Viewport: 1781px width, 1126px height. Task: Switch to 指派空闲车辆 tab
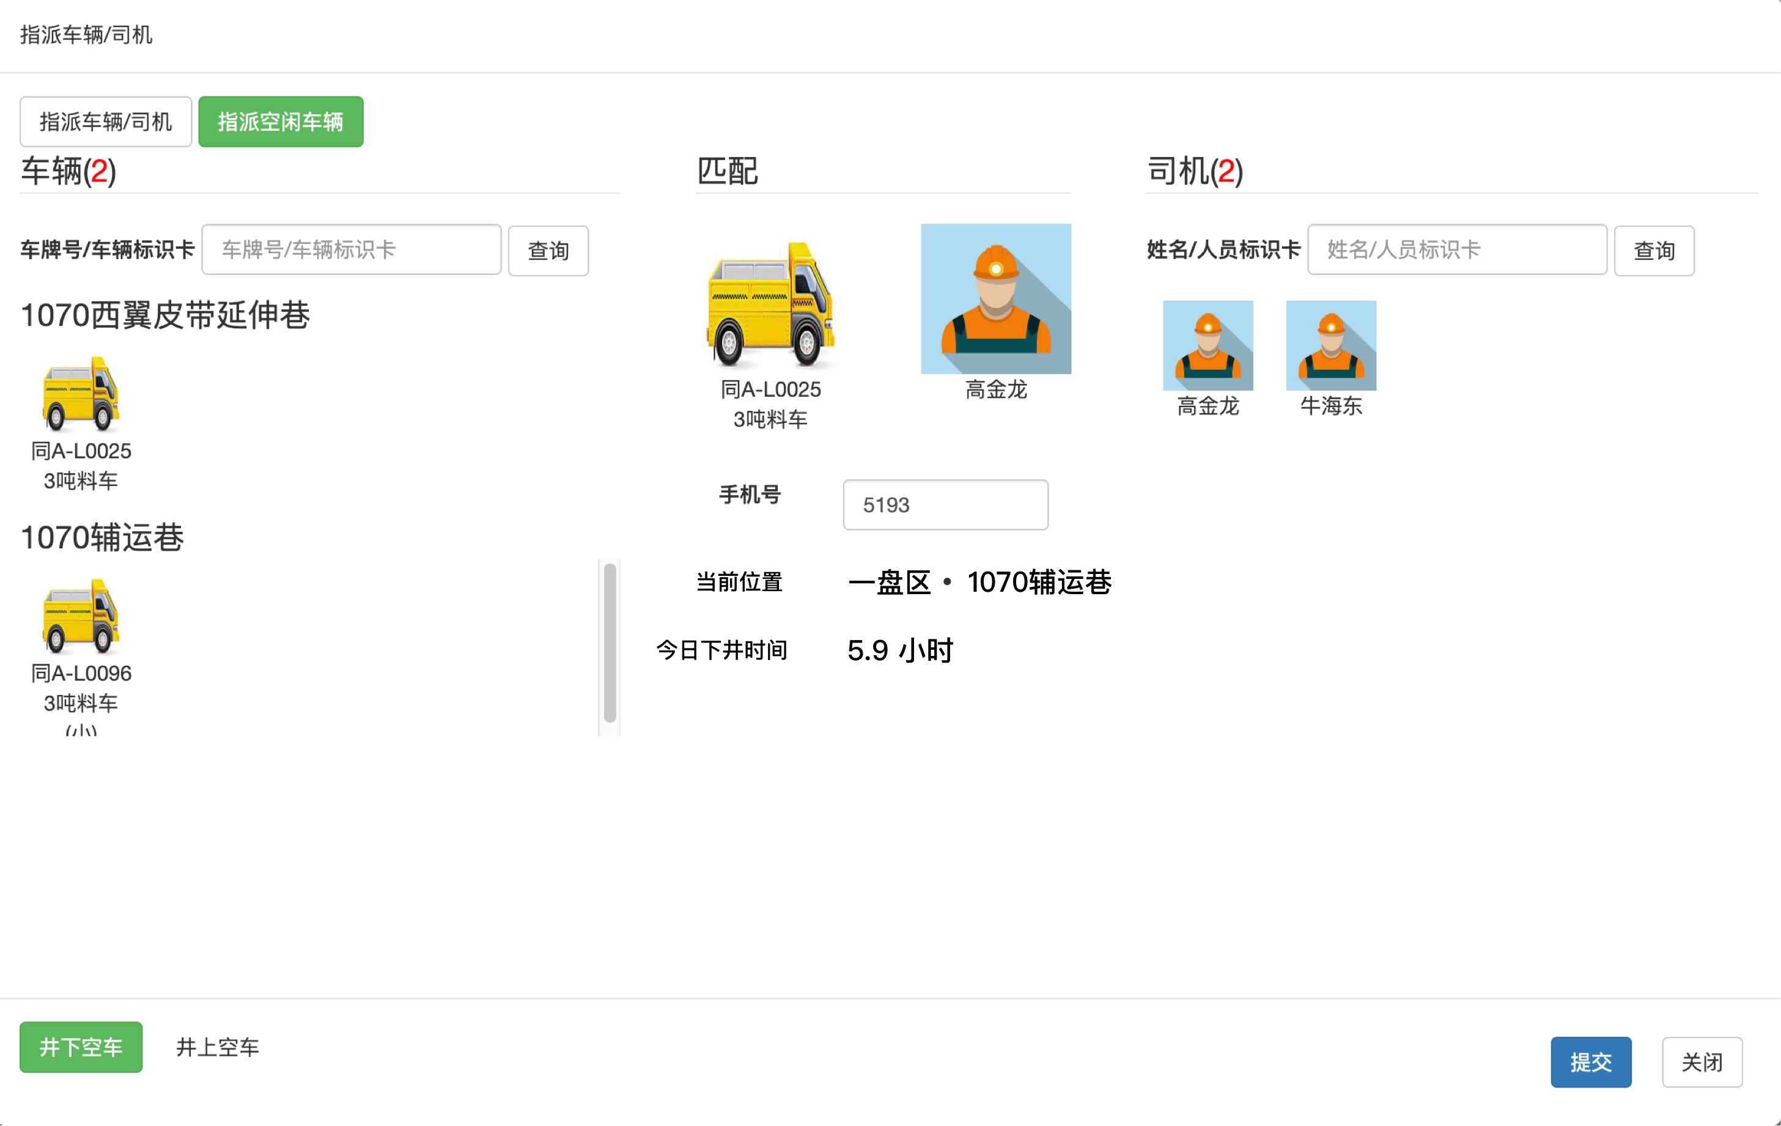pyautogui.click(x=280, y=122)
